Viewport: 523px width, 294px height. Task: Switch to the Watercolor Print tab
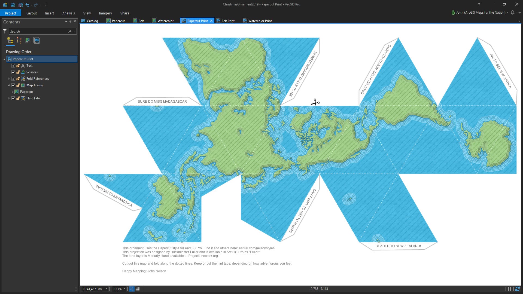tap(260, 21)
